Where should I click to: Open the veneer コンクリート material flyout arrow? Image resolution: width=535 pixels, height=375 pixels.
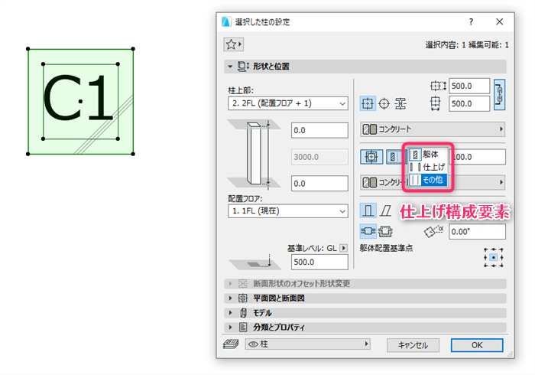click(x=501, y=182)
